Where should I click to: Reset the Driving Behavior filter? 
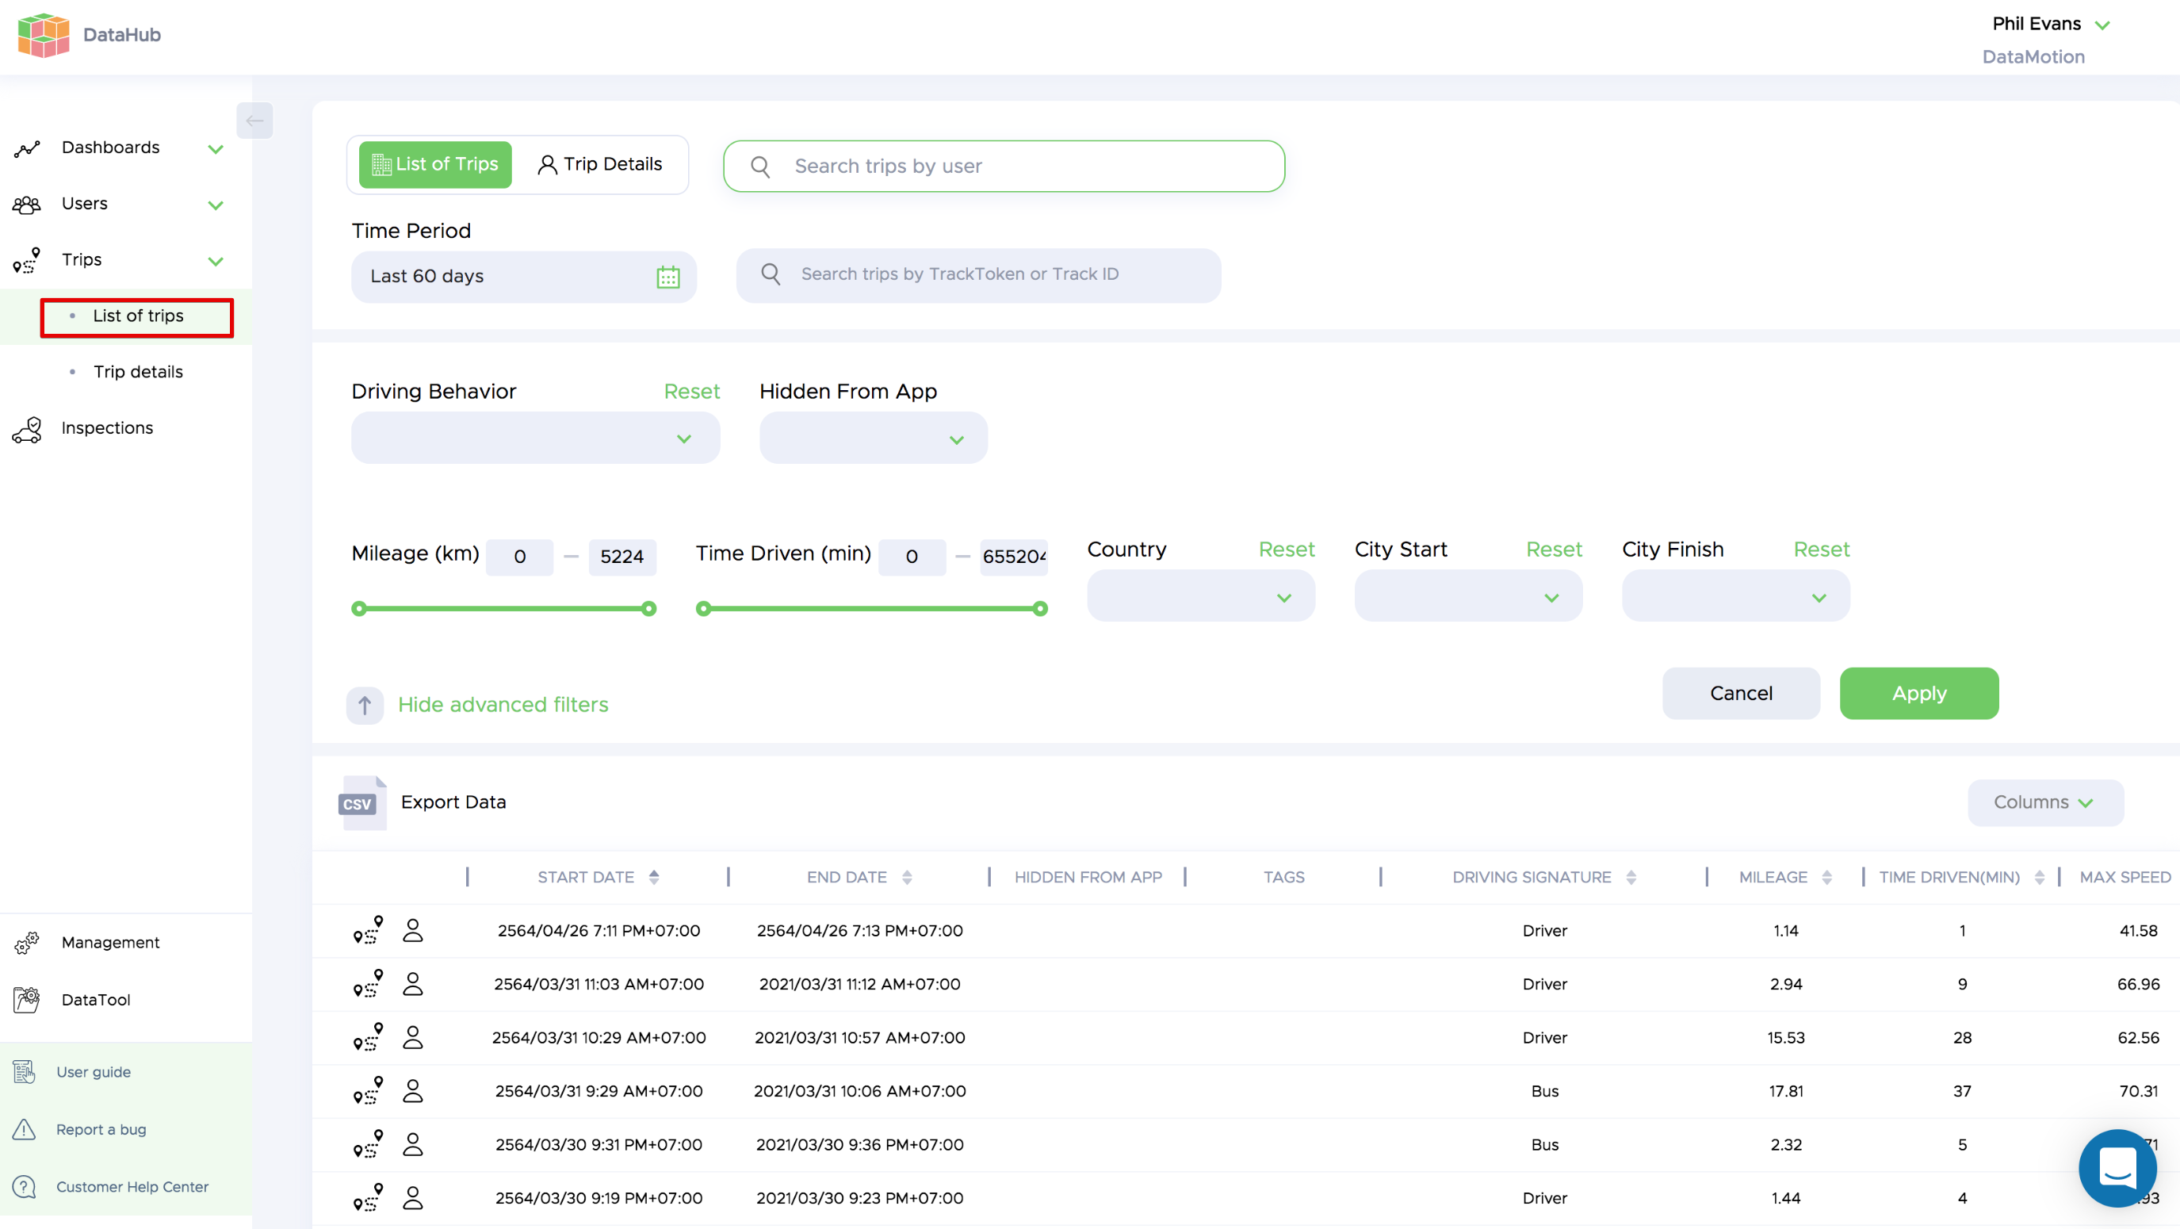(691, 391)
